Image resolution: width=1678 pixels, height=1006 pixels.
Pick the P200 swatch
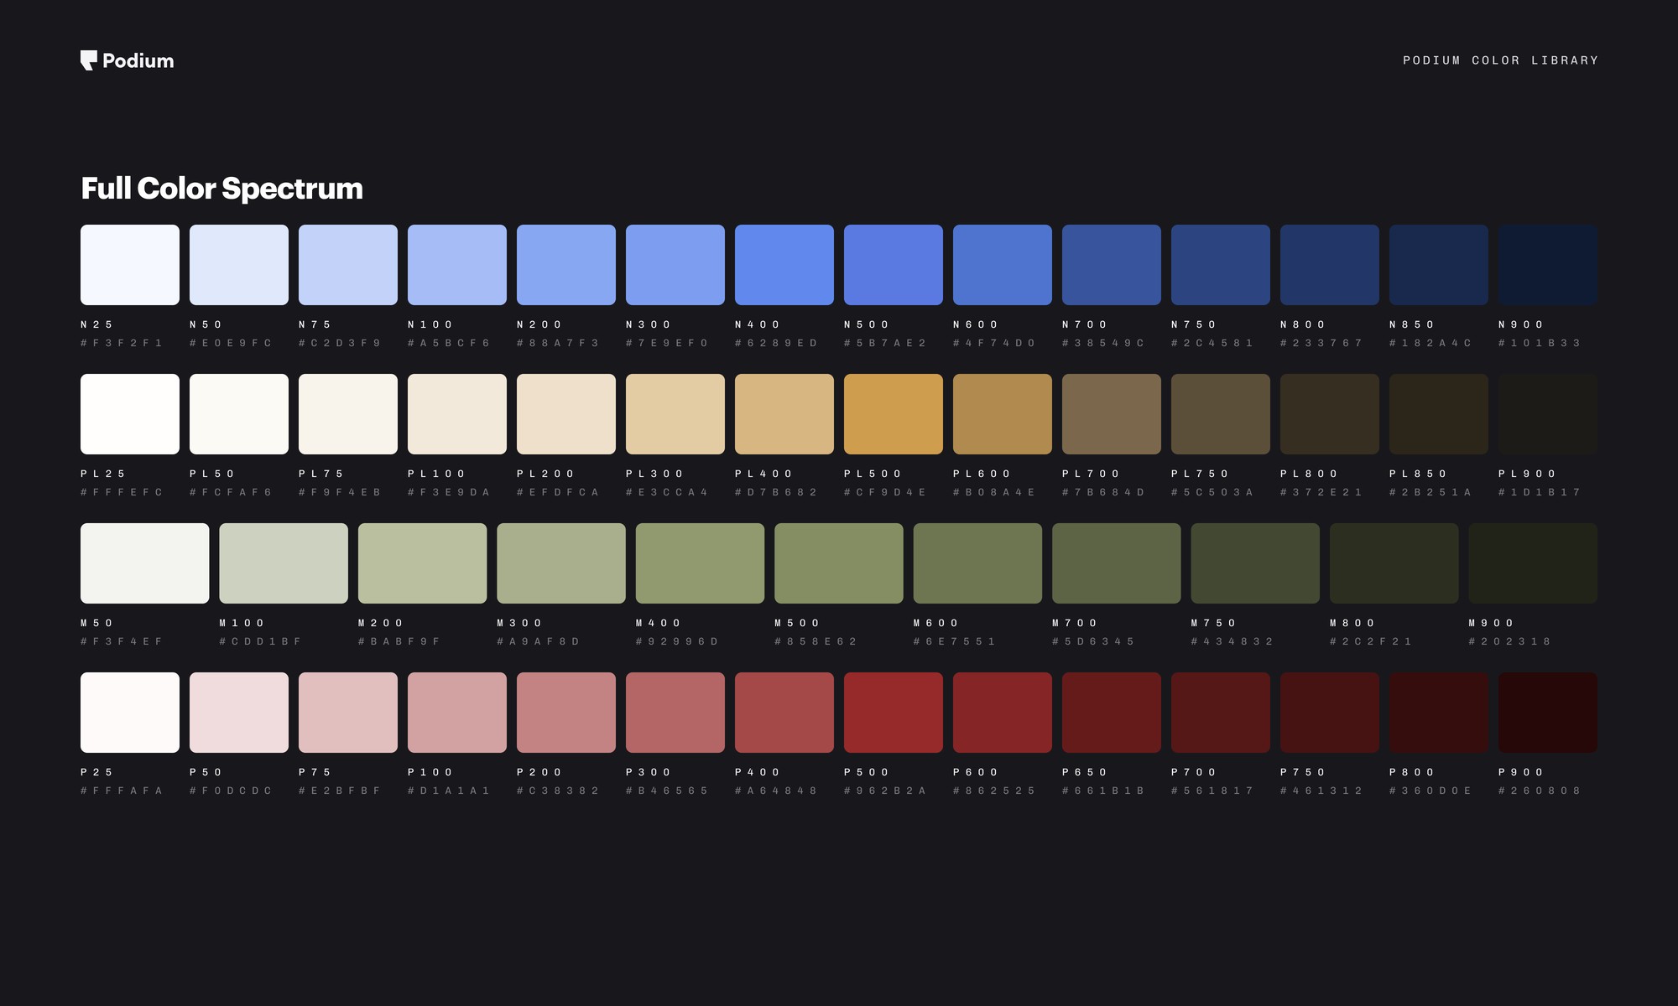tap(566, 713)
